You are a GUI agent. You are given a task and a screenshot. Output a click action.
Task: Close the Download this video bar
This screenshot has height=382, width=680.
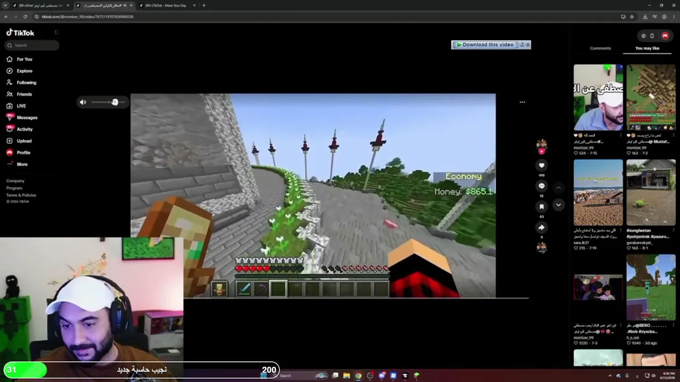[528, 45]
